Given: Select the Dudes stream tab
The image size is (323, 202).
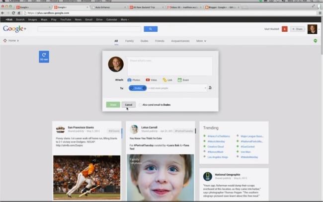Looking at the screenshot, I should pos(144,41).
